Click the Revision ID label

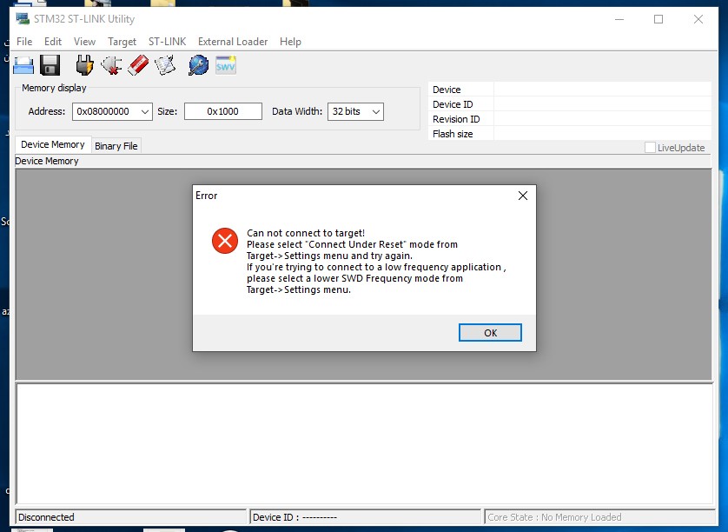(456, 119)
